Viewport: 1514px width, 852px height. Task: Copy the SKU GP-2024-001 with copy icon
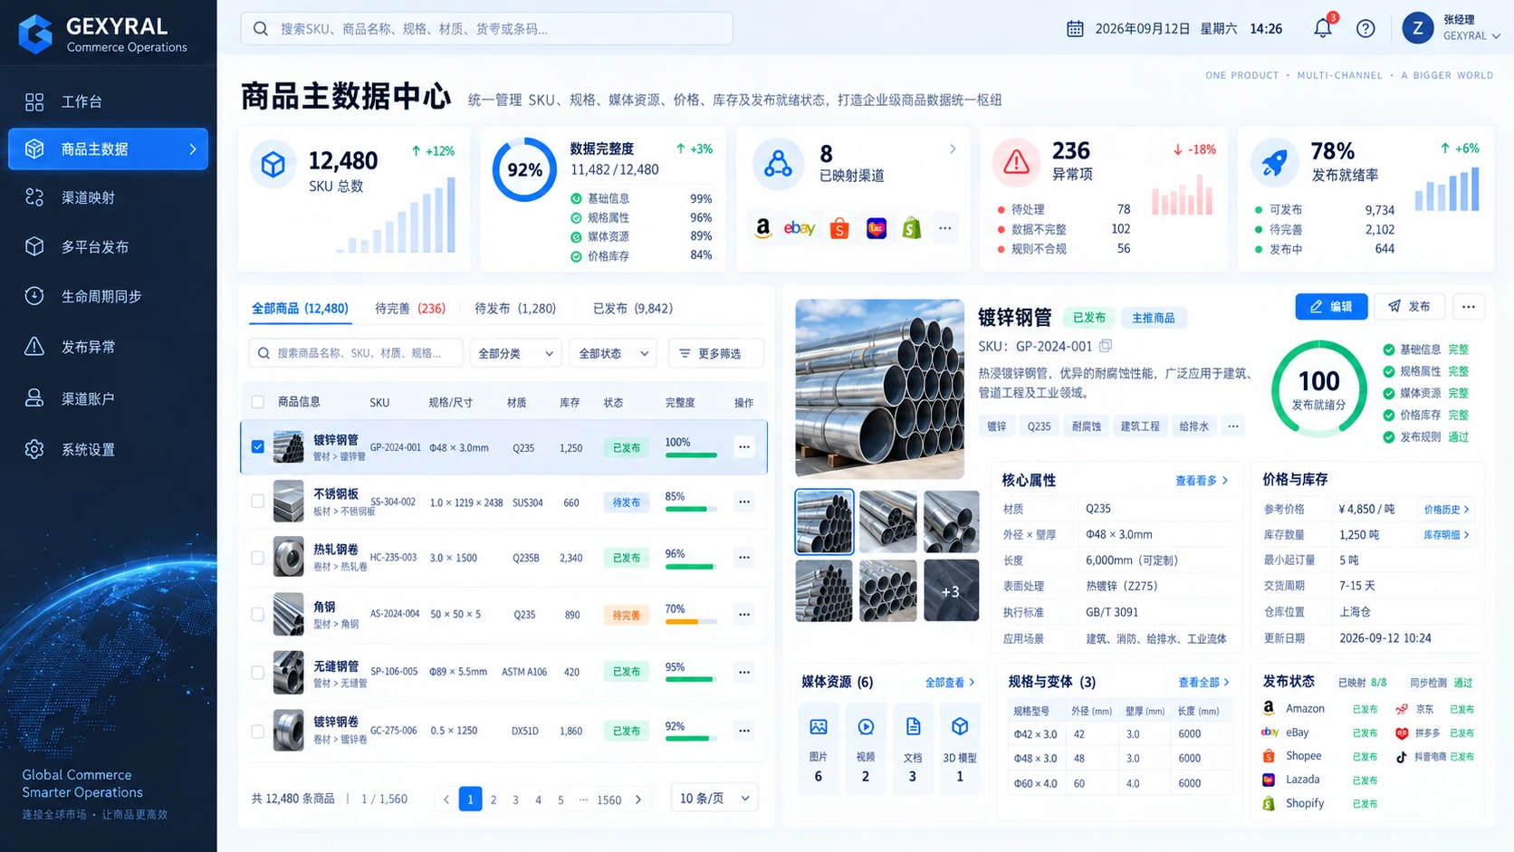(1106, 346)
